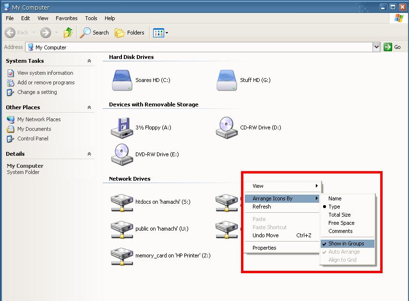Image resolution: width=409 pixels, height=301 pixels.
Task: Click the Change a setting icon
Action: tap(10, 93)
